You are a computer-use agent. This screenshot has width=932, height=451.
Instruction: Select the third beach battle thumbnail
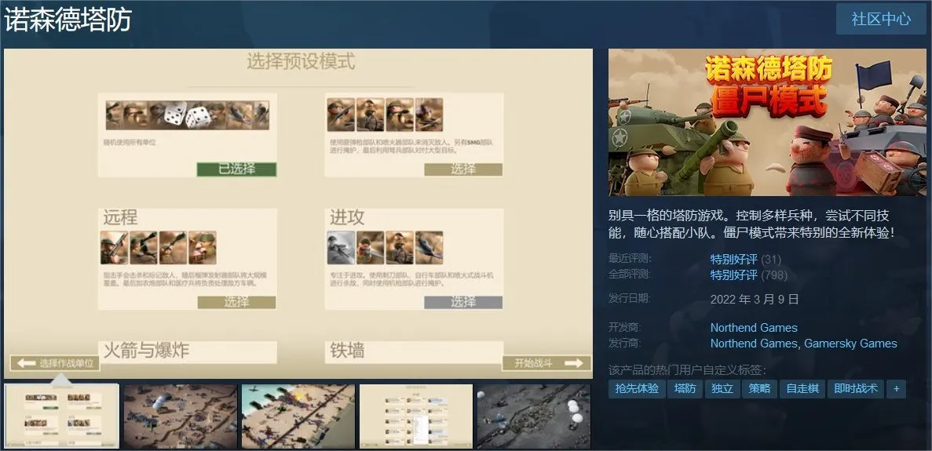click(298, 416)
